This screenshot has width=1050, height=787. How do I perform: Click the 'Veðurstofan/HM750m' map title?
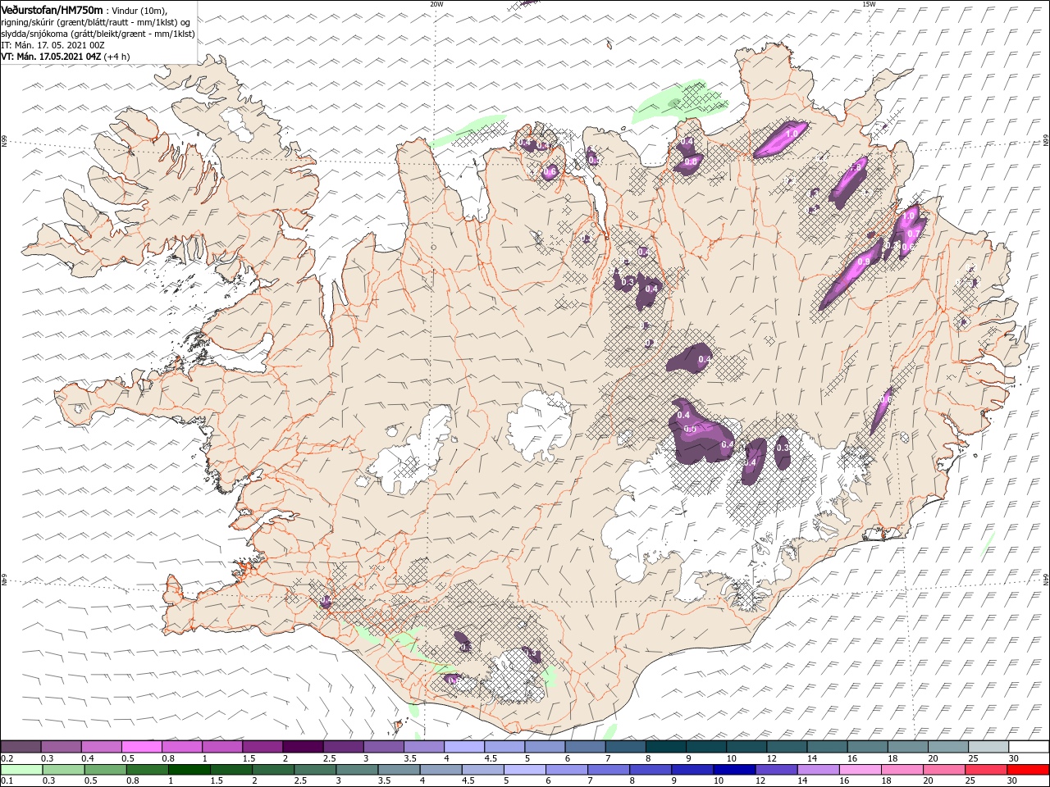(52, 9)
